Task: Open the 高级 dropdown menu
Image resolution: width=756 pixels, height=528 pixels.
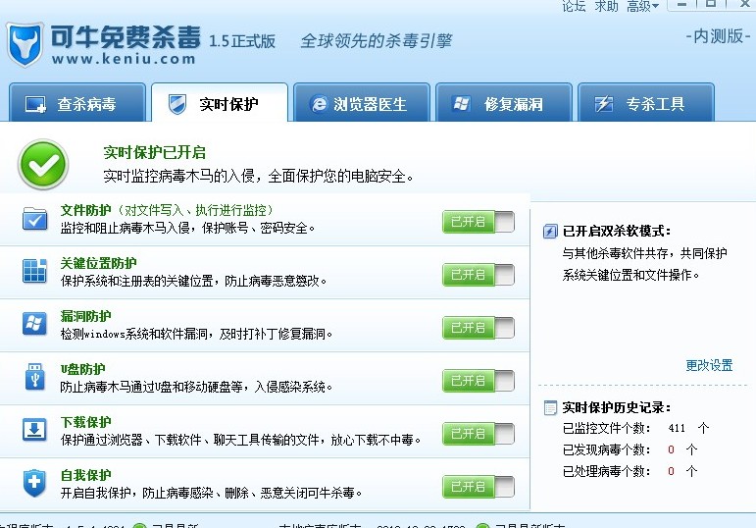Action: pos(642,7)
